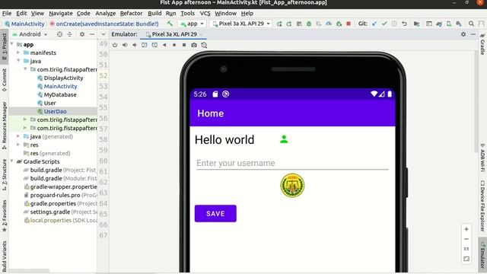Click the onCreate breadcrumb in navigation bar
This screenshot has height=274, width=487.
tap(104, 24)
